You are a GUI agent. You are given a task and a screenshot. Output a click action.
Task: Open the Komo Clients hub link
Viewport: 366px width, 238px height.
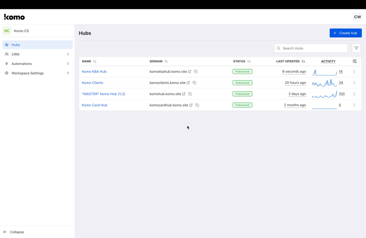(x=92, y=83)
